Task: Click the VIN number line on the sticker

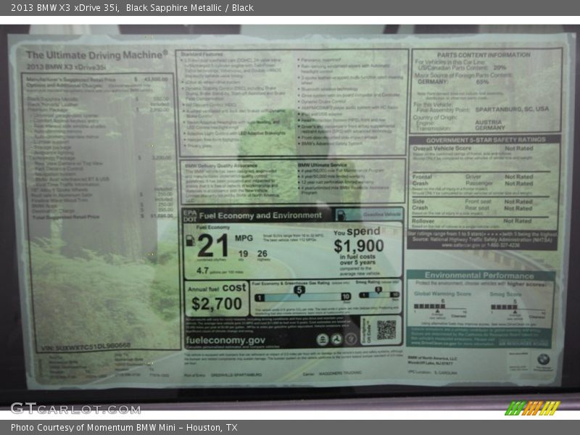Action: 86,347
